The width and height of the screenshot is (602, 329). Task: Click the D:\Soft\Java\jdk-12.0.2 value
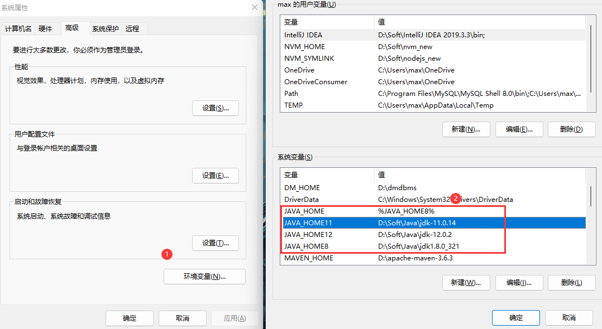tap(414, 235)
